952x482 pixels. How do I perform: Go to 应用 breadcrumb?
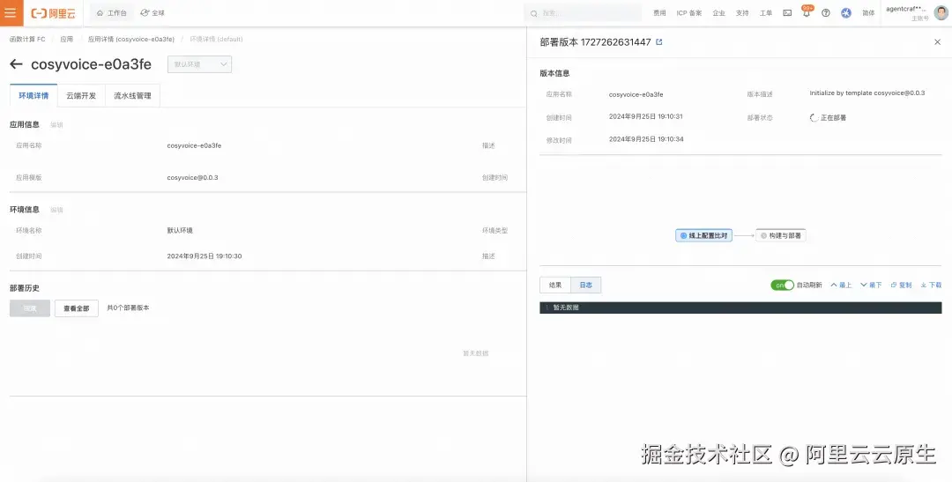[66, 39]
